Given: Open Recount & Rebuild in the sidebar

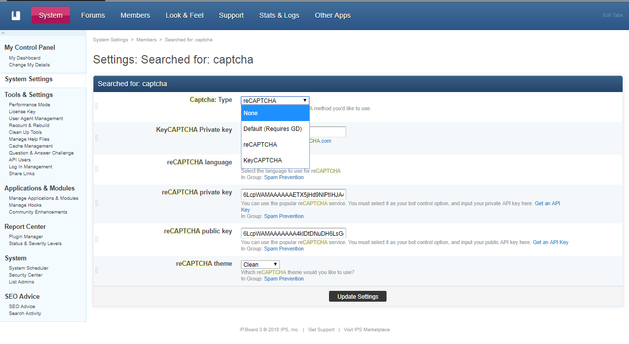Looking at the screenshot, I should coord(29,125).
